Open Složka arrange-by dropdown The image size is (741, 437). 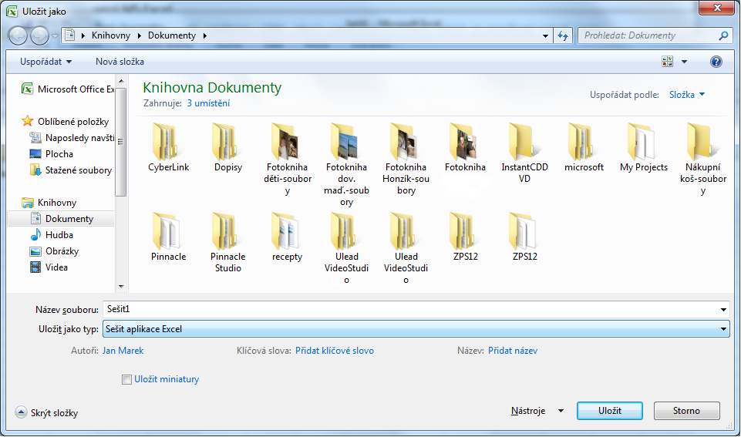click(687, 95)
